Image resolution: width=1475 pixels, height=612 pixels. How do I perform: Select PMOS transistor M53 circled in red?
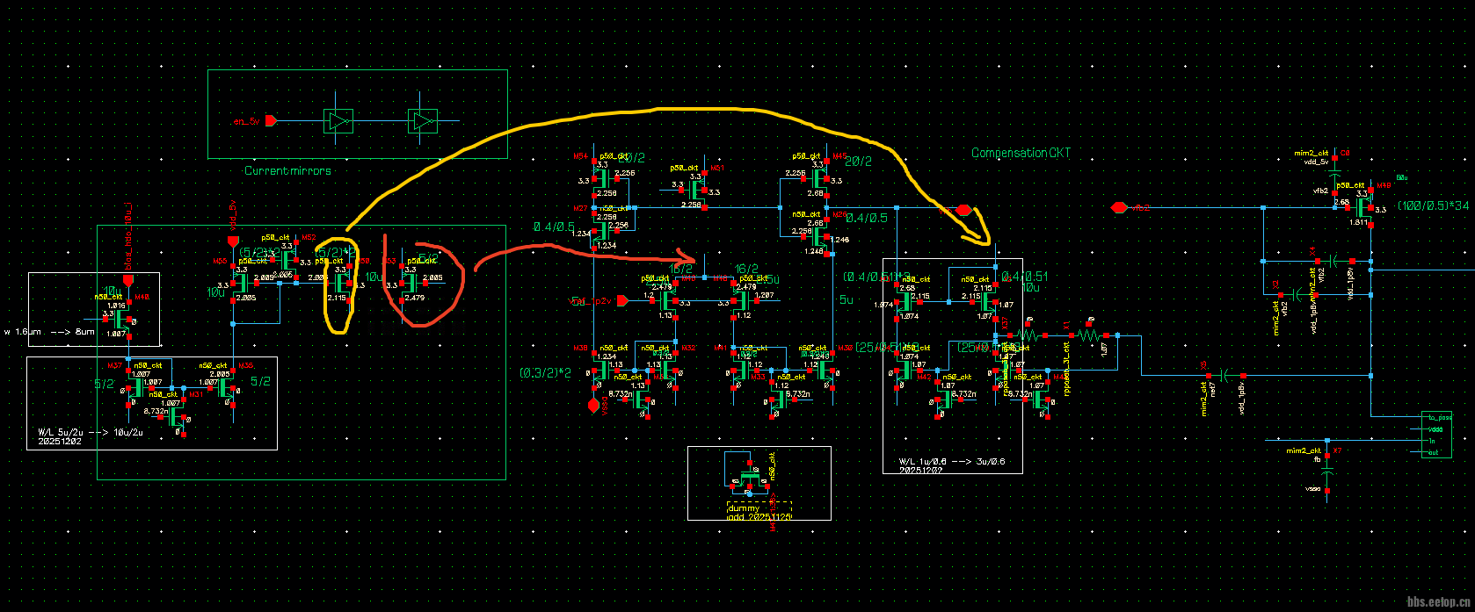coord(411,284)
